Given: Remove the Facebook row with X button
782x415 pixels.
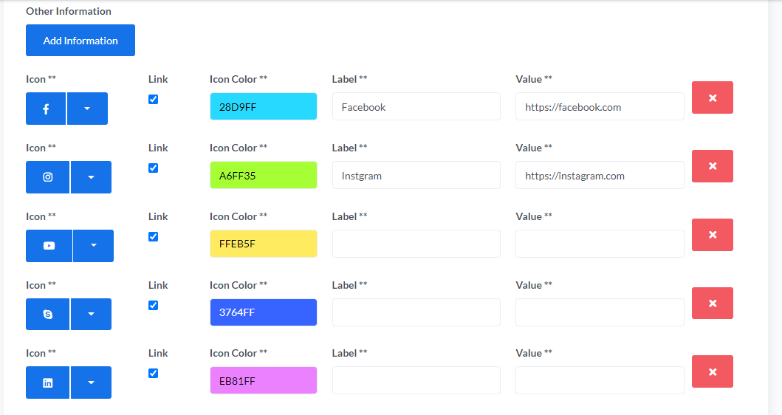Looking at the screenshot, I should click(712, 97).
